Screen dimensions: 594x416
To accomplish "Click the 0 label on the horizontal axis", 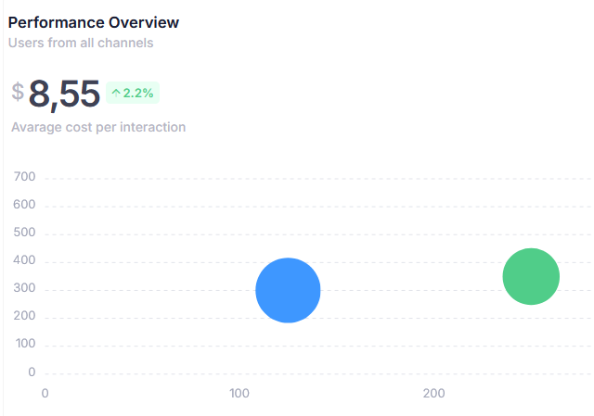I will tap(45, 394).
